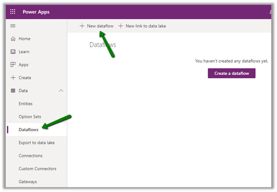Select Dataflows in the sidebar

(x=28, y=130)
